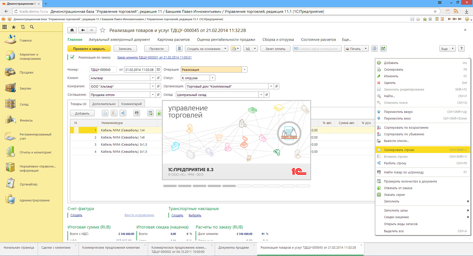Open Карточка расчетов navigation link
The image size is (473, 256).
tap(173, 39)
